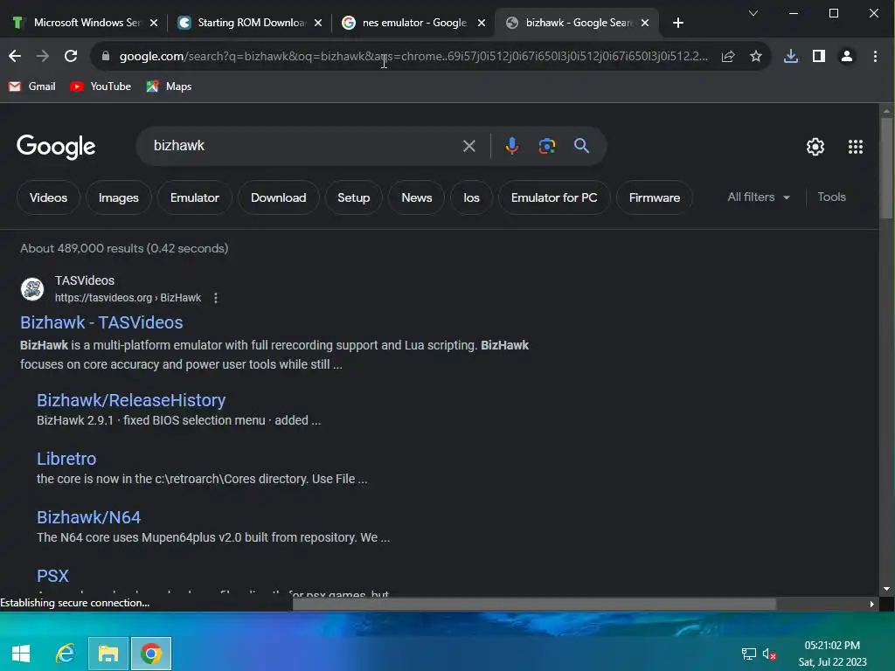Go to the Google homepage logo
This screenshot has width=895, height=671.
pos(56,147)
